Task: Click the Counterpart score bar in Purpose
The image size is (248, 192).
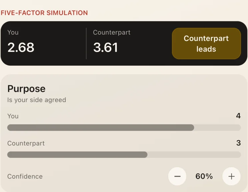Action: tap(124, 155)
